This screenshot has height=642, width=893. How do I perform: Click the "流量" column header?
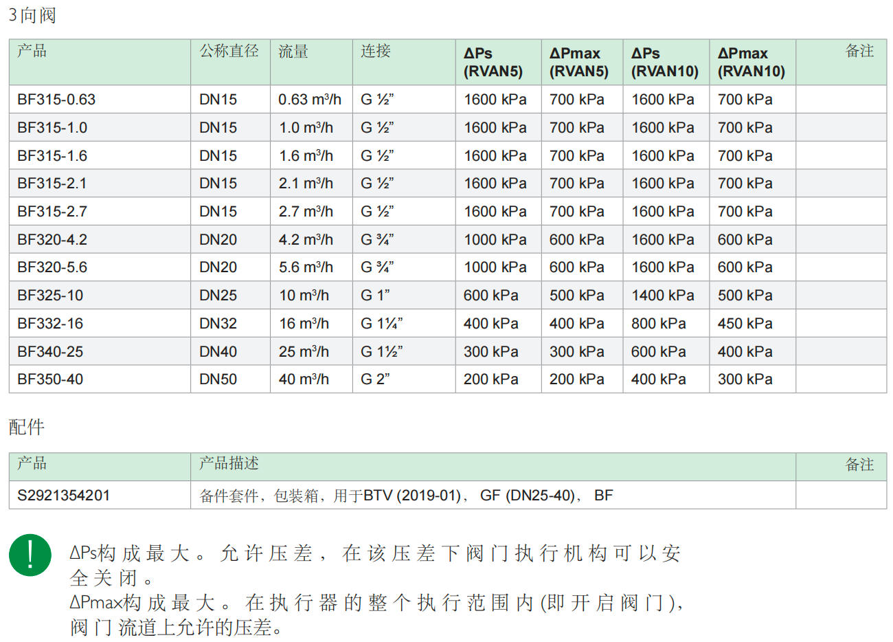point(293,52)
